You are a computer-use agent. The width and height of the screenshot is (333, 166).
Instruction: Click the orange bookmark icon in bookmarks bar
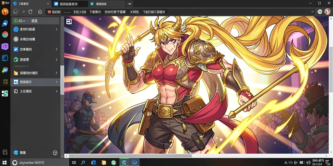tap(49, 12)
